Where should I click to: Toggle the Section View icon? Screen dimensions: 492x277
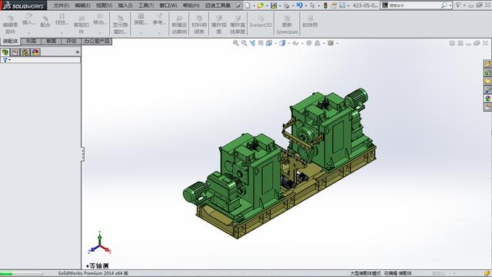click(261, 43)
